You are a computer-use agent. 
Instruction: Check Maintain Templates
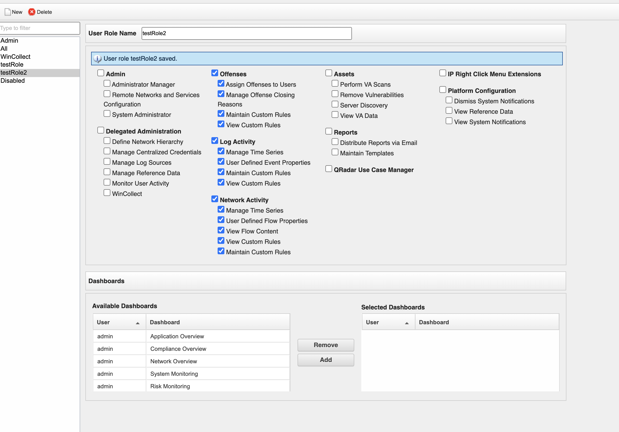tap(335, 152)
